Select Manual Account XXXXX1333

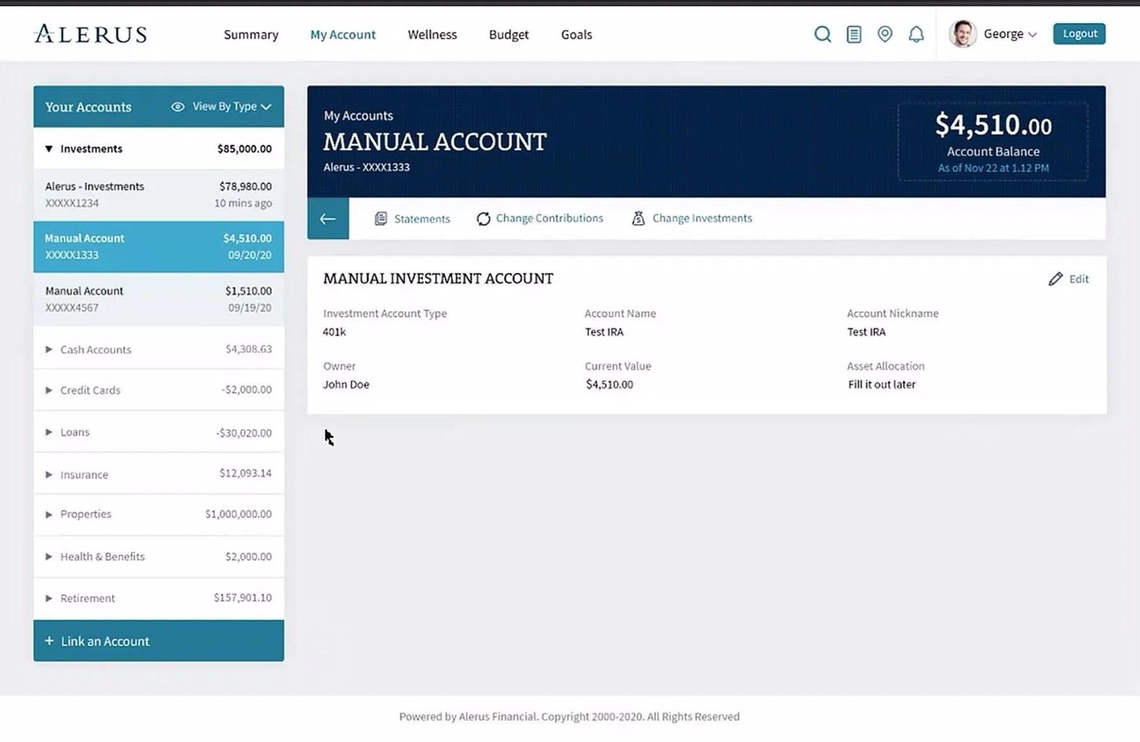(159, 247)
